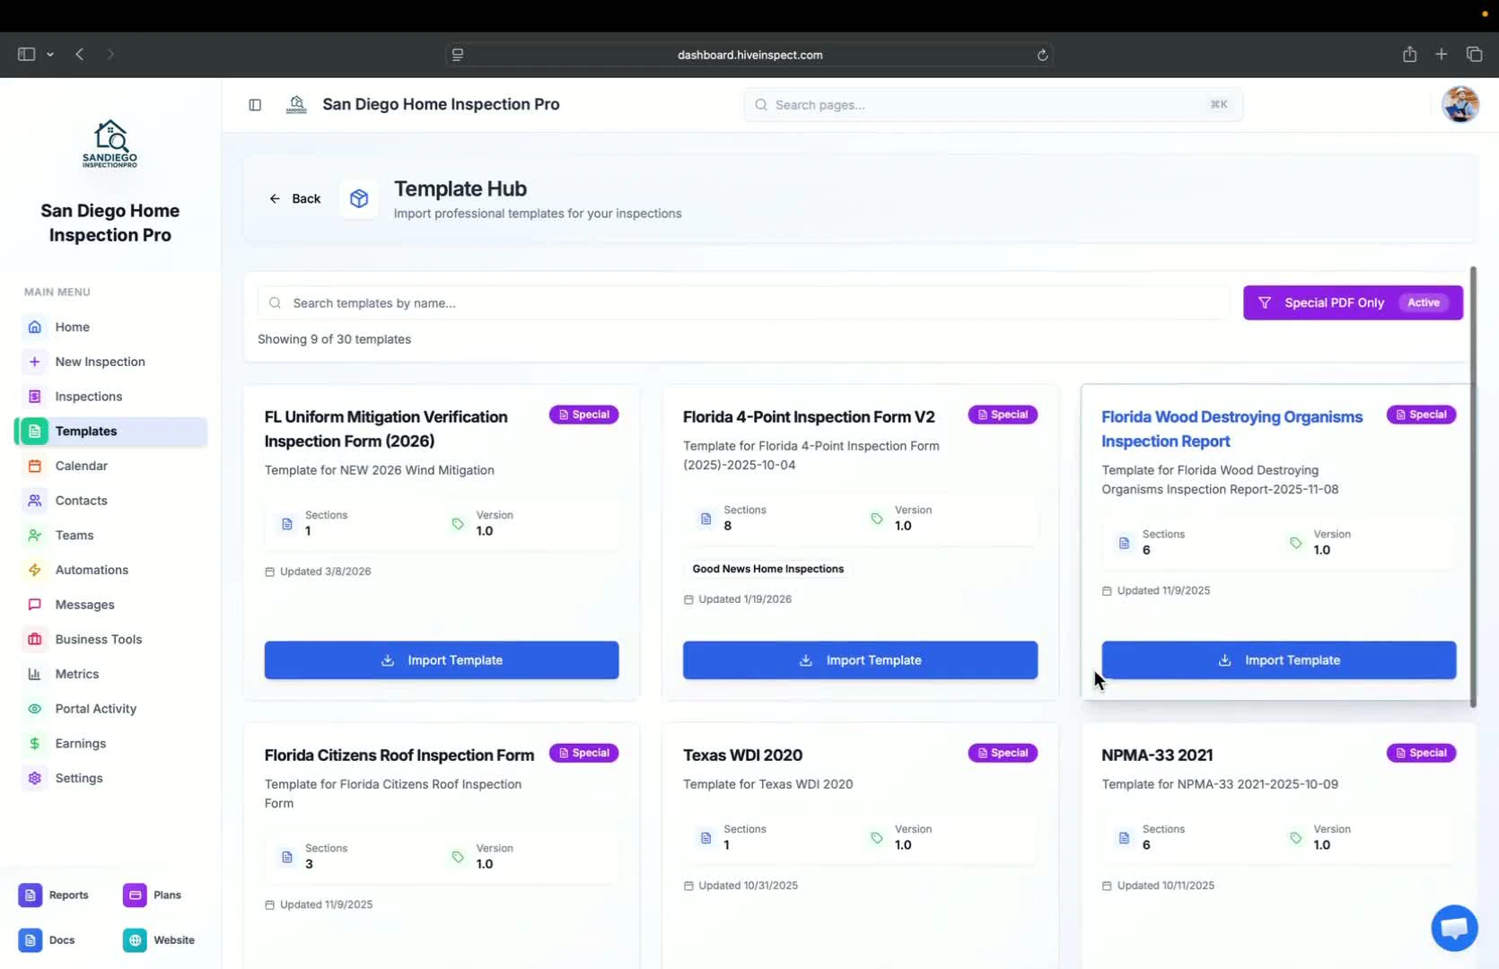This screenshot has height=969, width=1499.
Task: Click Updated 3/8/2026 on FL Uniform card
Action: tap(318, 572)
